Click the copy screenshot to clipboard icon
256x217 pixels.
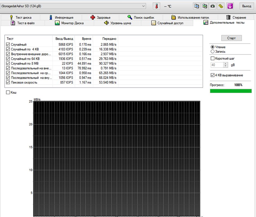coord(205,6)
